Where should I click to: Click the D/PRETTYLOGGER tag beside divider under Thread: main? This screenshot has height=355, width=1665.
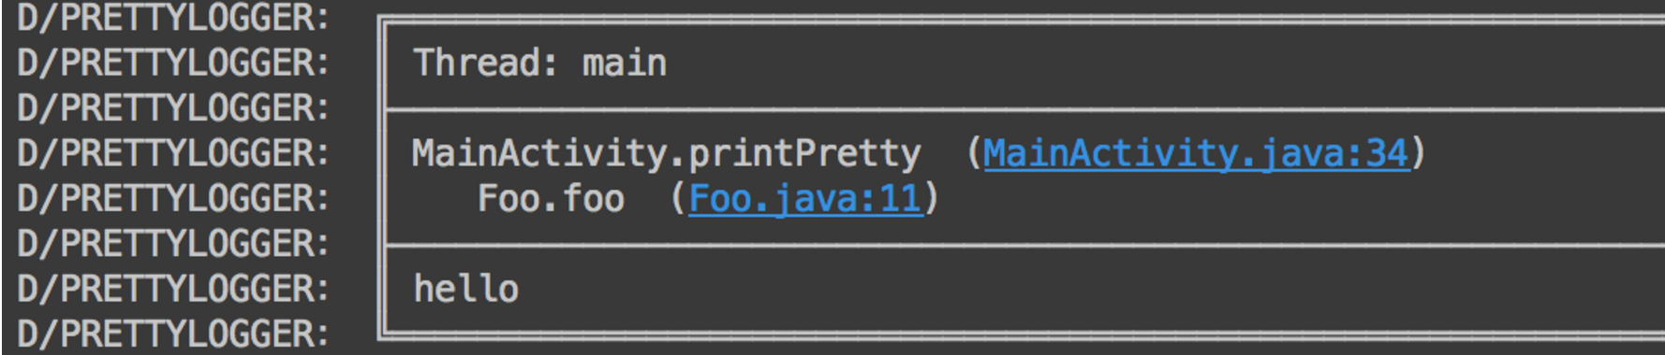(174, 108)
